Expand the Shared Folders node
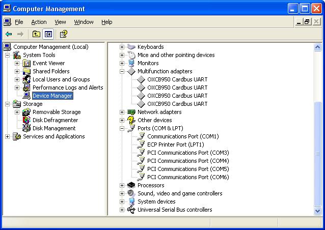 click(17, 71)
